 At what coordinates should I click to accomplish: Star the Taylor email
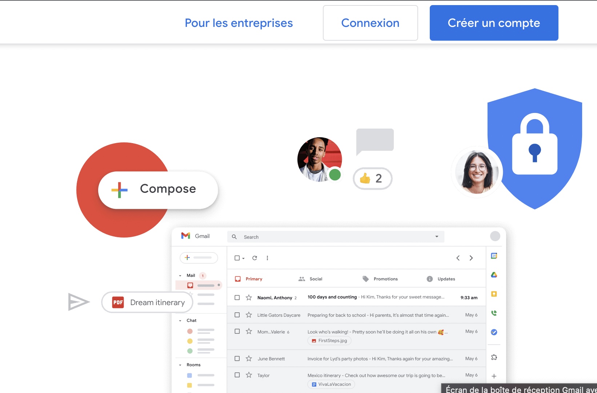tap(249, 375)
